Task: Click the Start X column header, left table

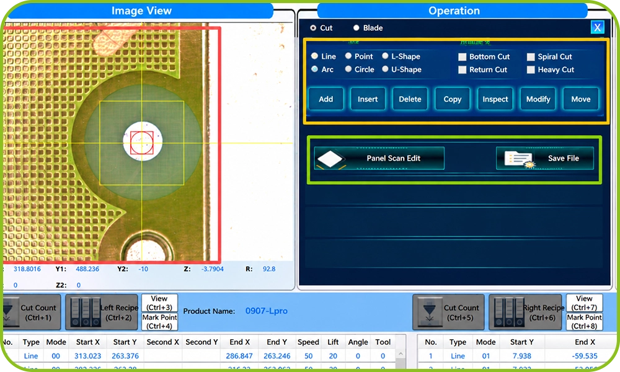Action: pos(88,342)
